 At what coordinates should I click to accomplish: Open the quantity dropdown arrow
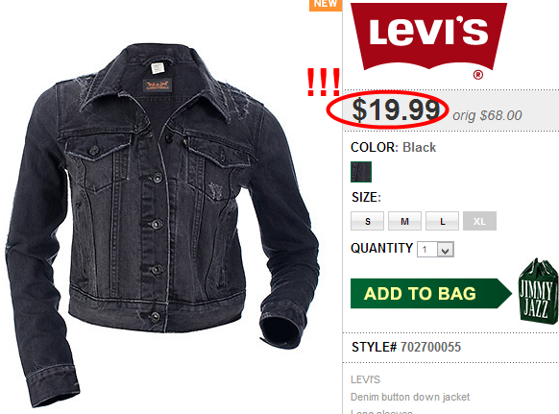click(446, 250)
